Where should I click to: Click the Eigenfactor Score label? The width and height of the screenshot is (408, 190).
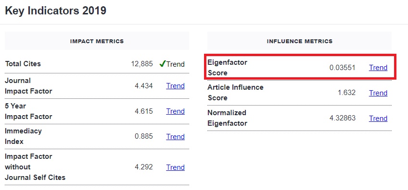click(228, 68)
